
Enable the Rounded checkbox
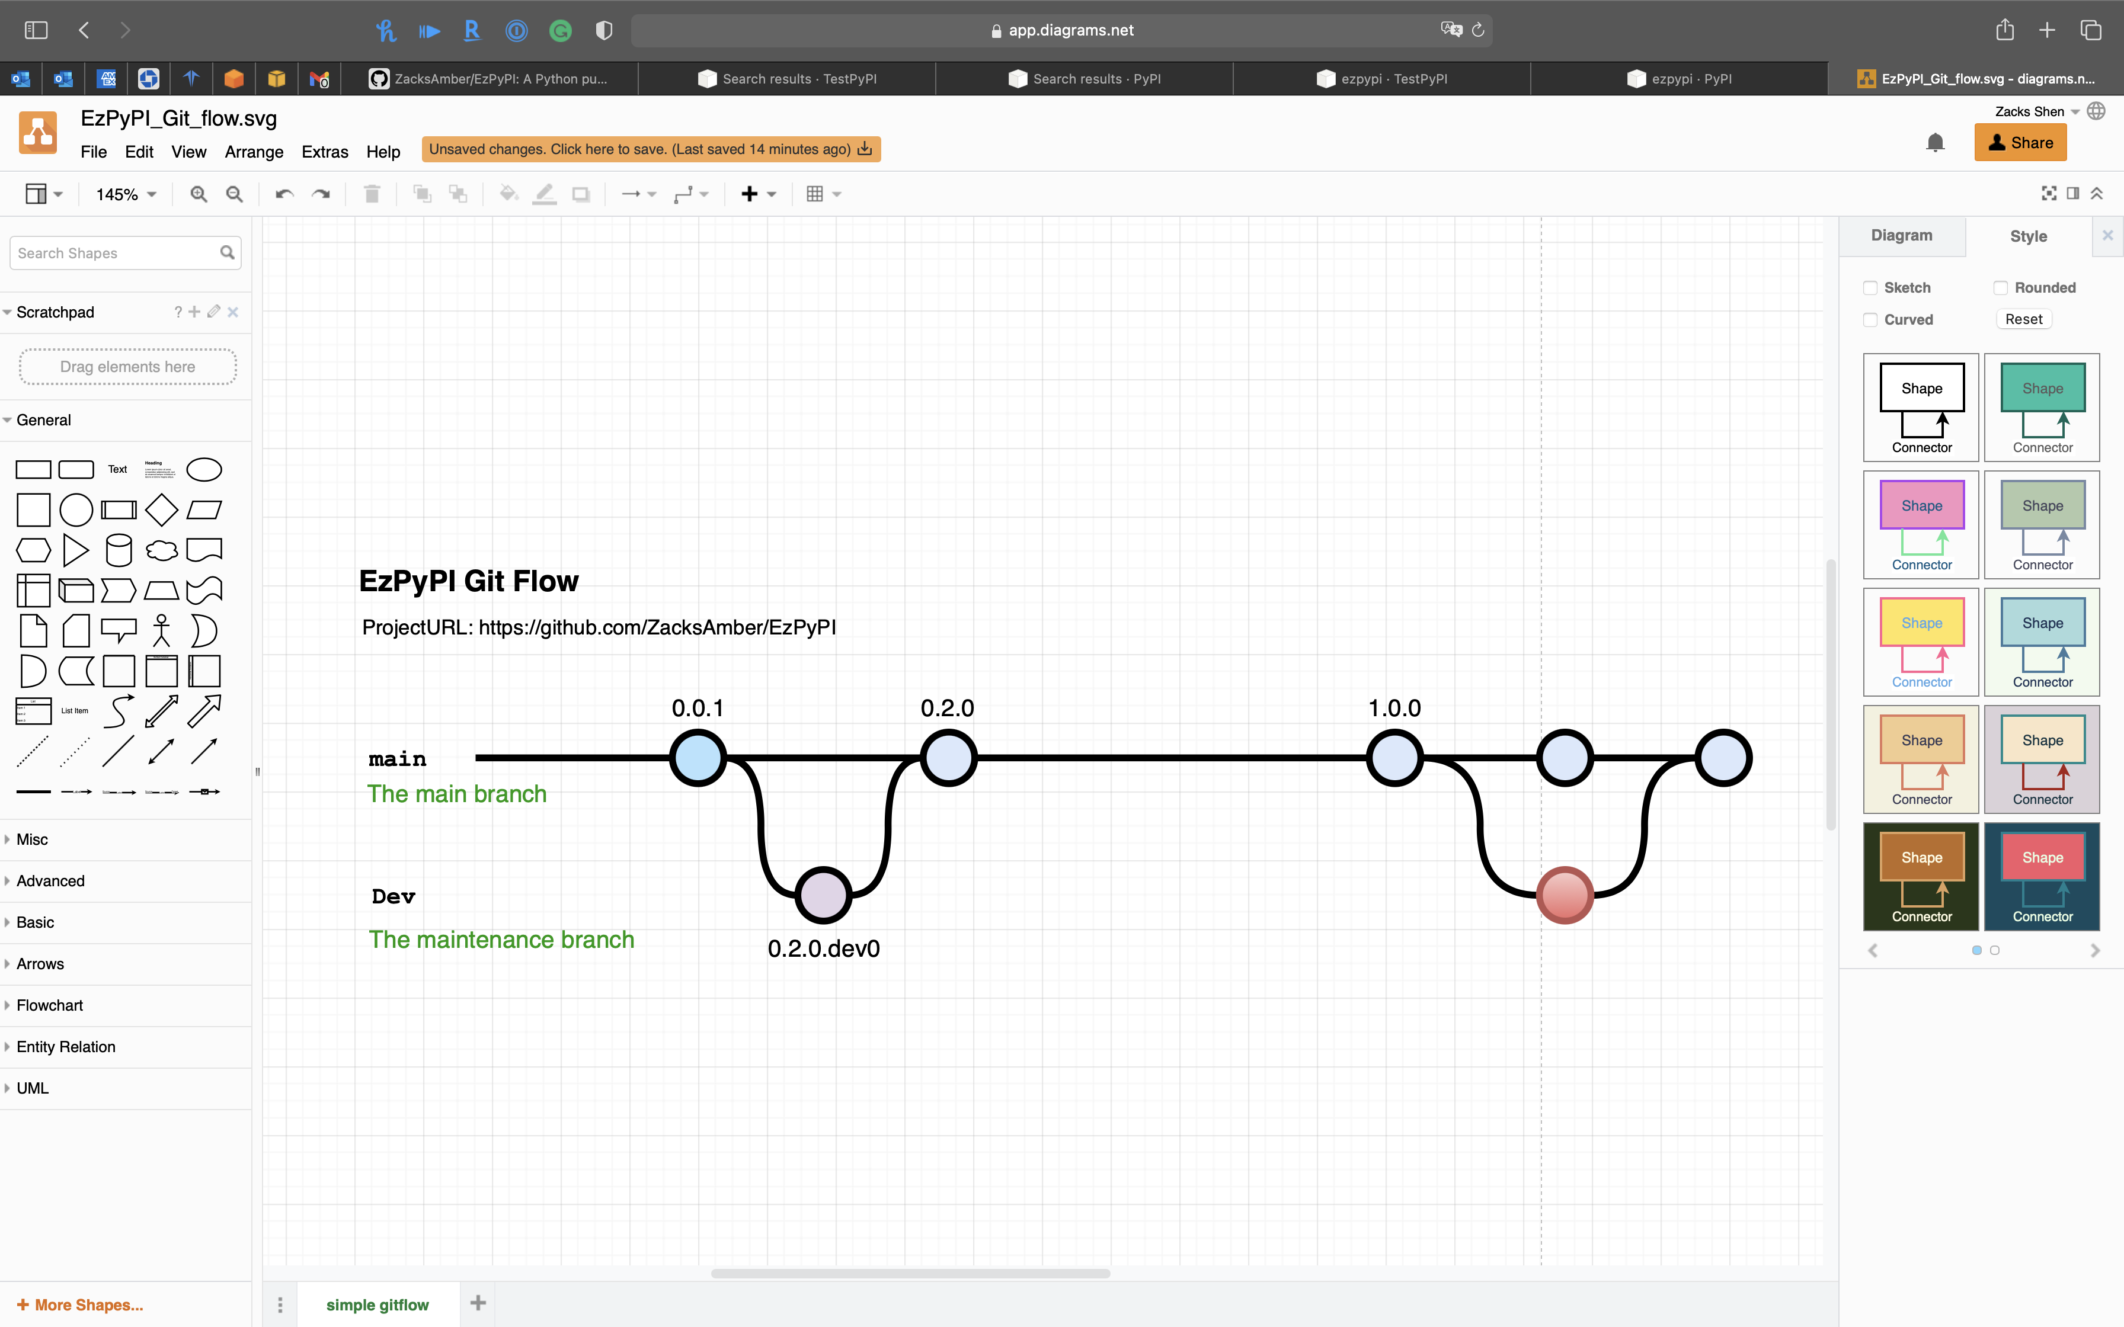coord(2000,288)
